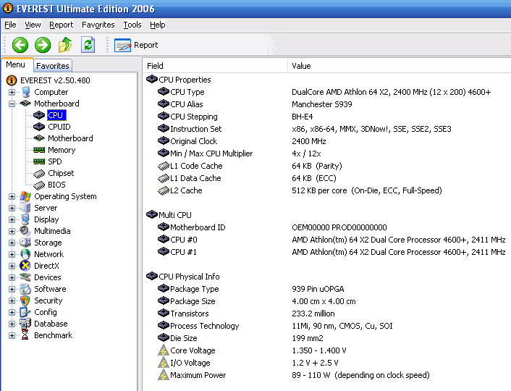Click the Computer icon in tree
This screenshot has width=511, height=391.
[x=25, y=92]
